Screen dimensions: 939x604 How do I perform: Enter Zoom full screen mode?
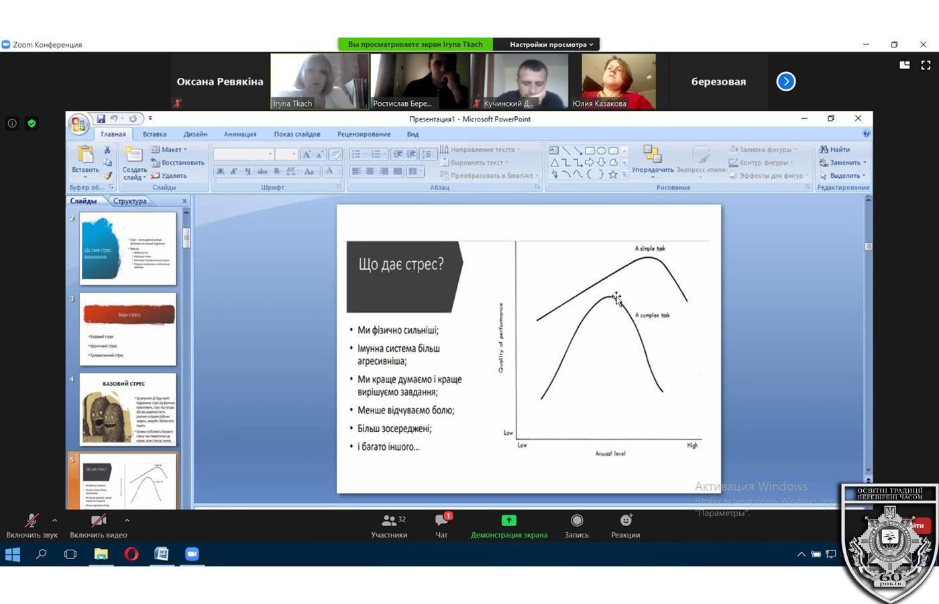926,65
